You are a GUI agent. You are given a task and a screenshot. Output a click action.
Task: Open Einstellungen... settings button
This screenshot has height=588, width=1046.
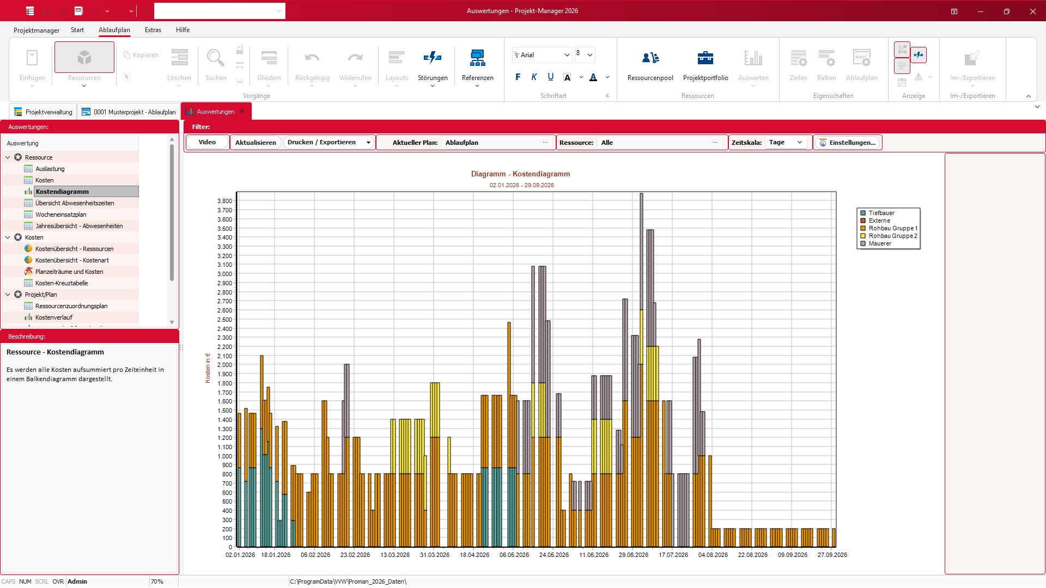tap(847, 143)
